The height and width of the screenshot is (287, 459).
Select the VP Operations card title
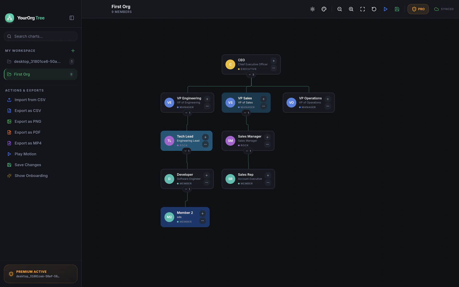[x=310, y=98]
